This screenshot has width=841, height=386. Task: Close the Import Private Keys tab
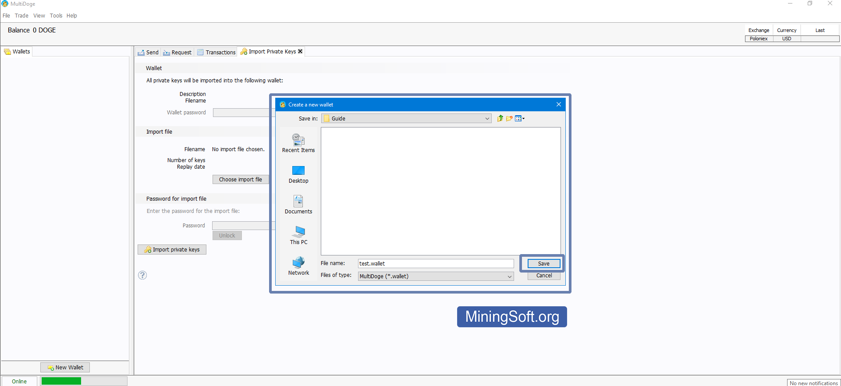(x=300, y=51)
